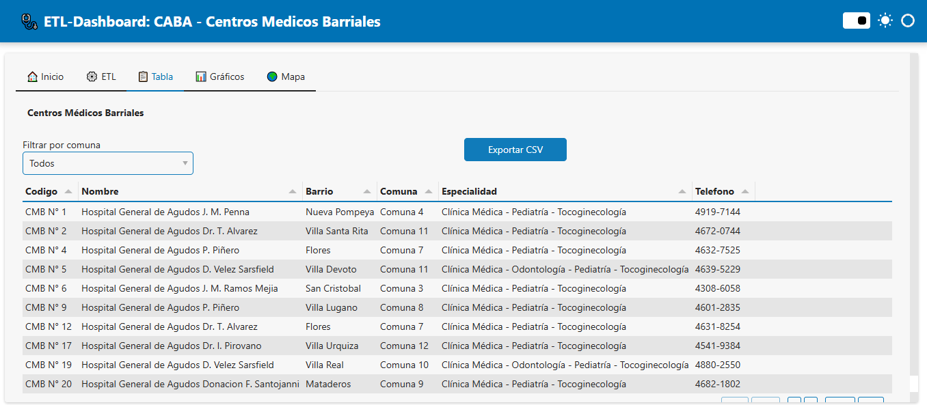Image resolution: width=927 pixels, height=405 pixels.
Task: Sort table by the Comuna column arrow
Action: tap(429, 192)
